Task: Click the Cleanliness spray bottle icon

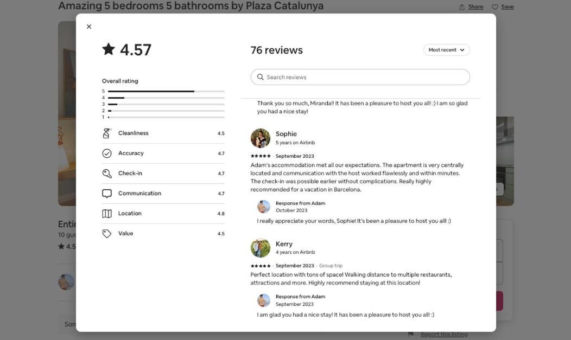Action: click(x=107, y=133)
